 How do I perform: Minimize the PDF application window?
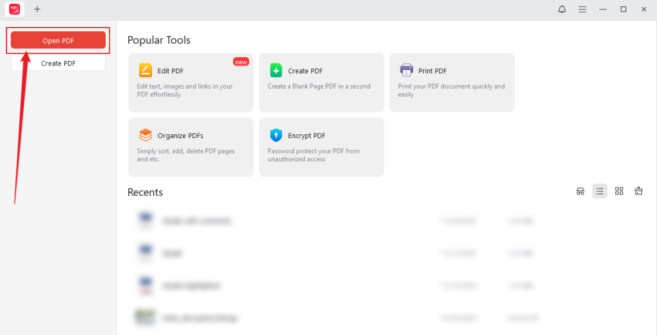point(603,9)
